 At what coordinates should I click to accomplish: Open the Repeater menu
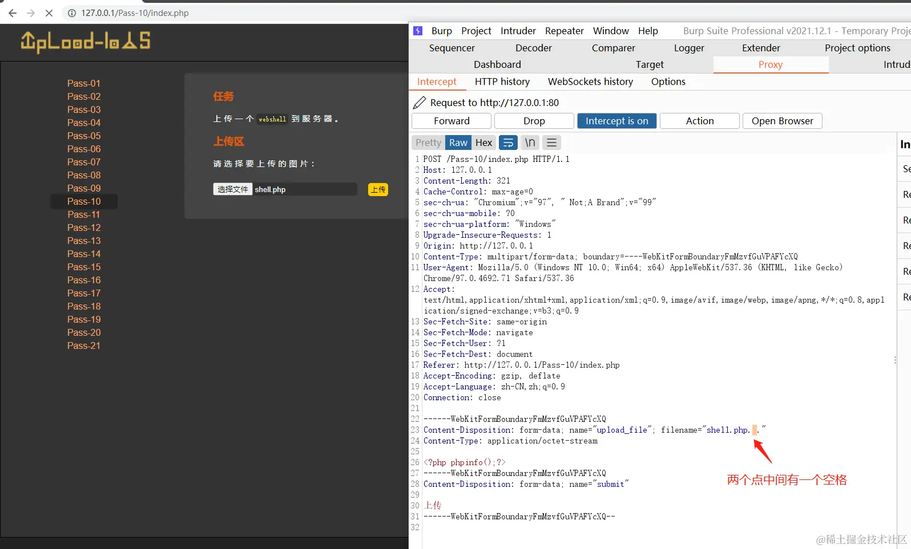[x=565, y=31]
